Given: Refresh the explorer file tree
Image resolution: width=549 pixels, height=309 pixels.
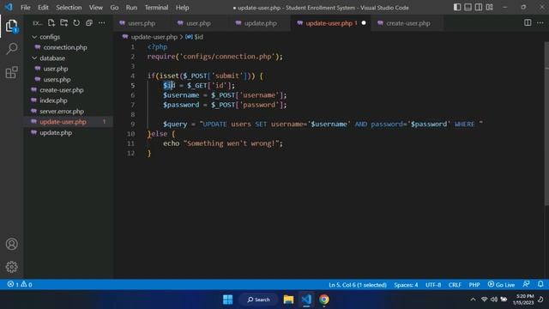Looking at the screenshot, I should pos(76,23).
